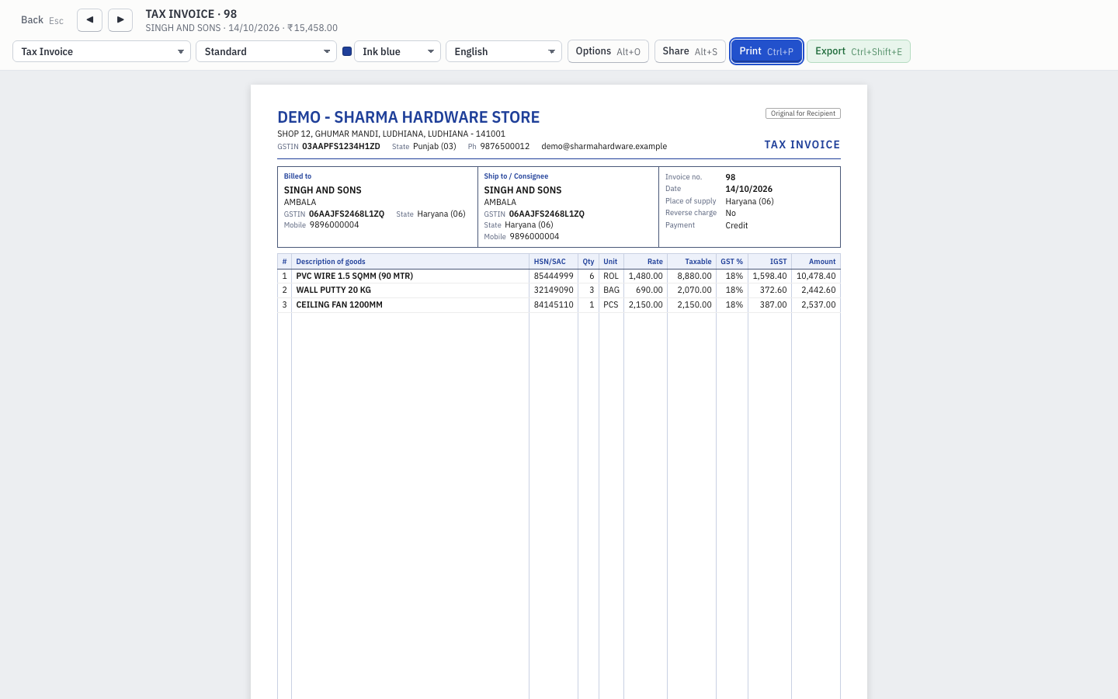Click the Ship to / Consignee label
1118x699 pixels.
[x=516, y=176]
